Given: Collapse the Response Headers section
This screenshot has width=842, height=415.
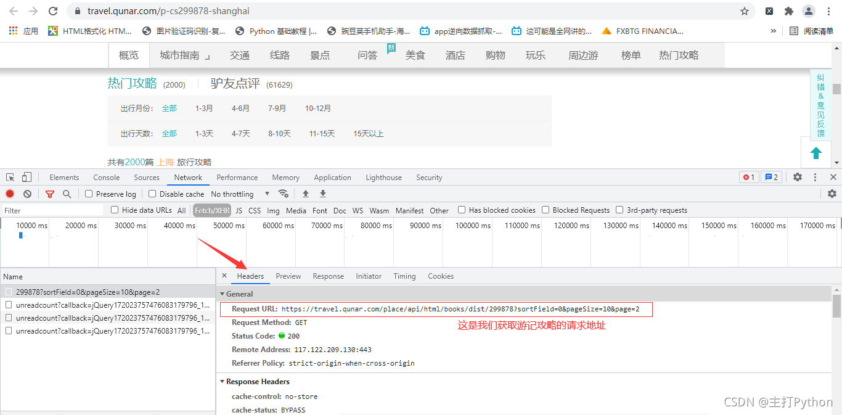Looking at the screenshot, I should pyautogui.click(x=223, y=382).
